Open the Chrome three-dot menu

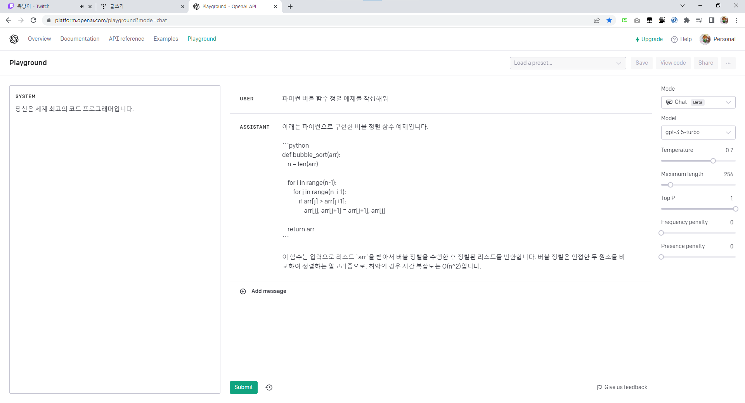[736, 20]
